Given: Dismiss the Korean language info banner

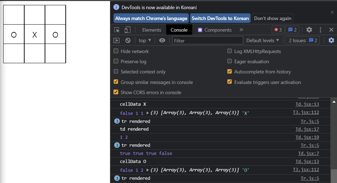Looking at the screenshot, I should (x=332, y=12).
